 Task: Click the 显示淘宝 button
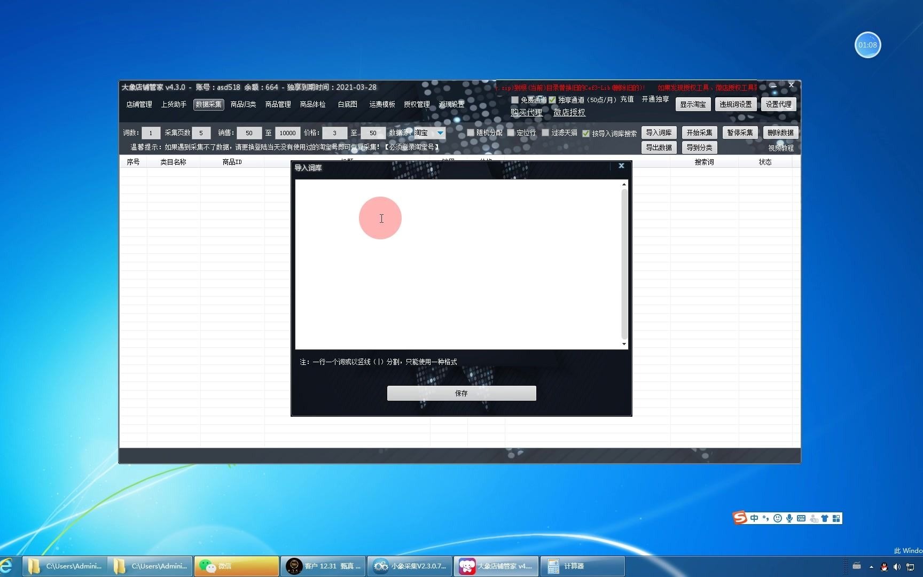pyautogui.click(x=693, y=104)
